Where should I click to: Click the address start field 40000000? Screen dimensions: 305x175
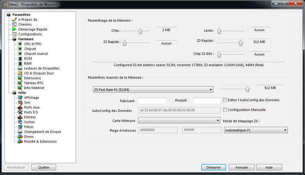coord(158,130)
